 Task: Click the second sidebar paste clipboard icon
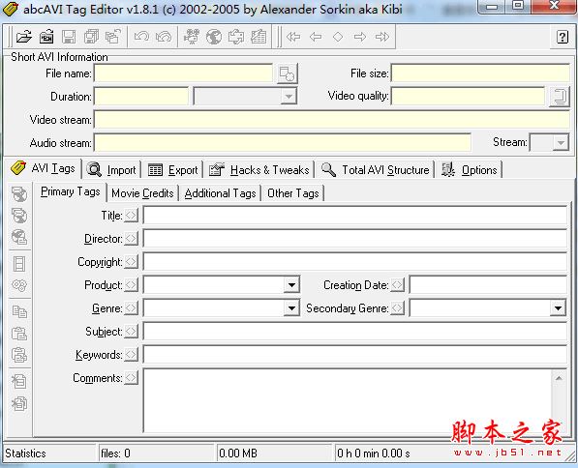(x=19, y=355)
